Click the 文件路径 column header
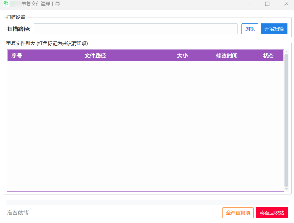 click(95, 55)
